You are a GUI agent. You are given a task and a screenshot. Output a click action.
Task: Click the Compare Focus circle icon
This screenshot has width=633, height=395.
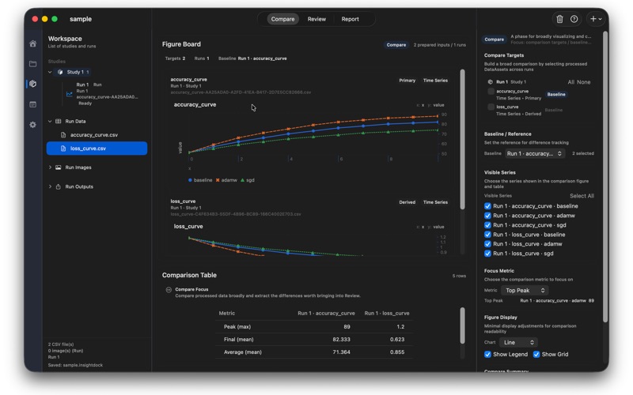point(169,290)
